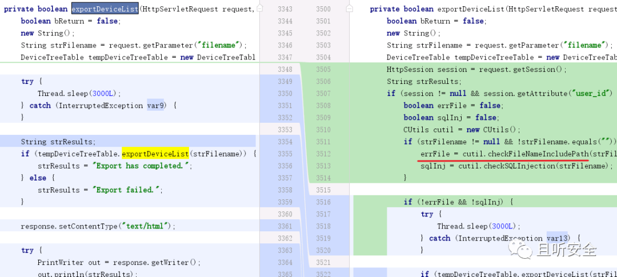The width and height of the screenshot is (617, 277).
Task: Click 'checkFileNameIncludePath' method call
Action: [538, 154]
